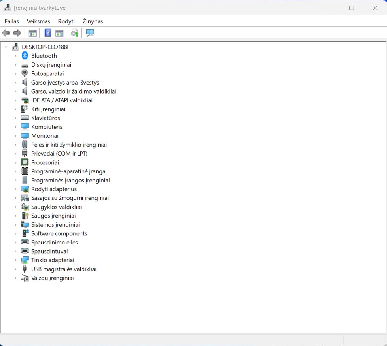Click the Forward arrow in the toolbar

17,33
